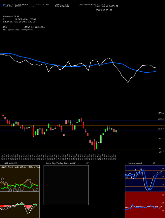165x218 pixels.
Task: Click the top-right axis label in Stochastics panel
Action: tap(163, 168)
